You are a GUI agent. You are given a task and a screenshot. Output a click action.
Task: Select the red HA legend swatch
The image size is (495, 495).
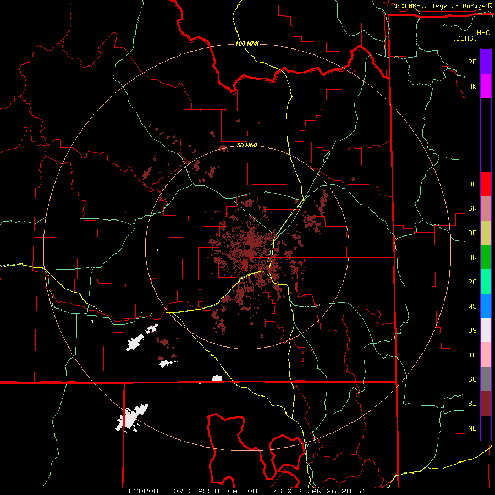486,184
